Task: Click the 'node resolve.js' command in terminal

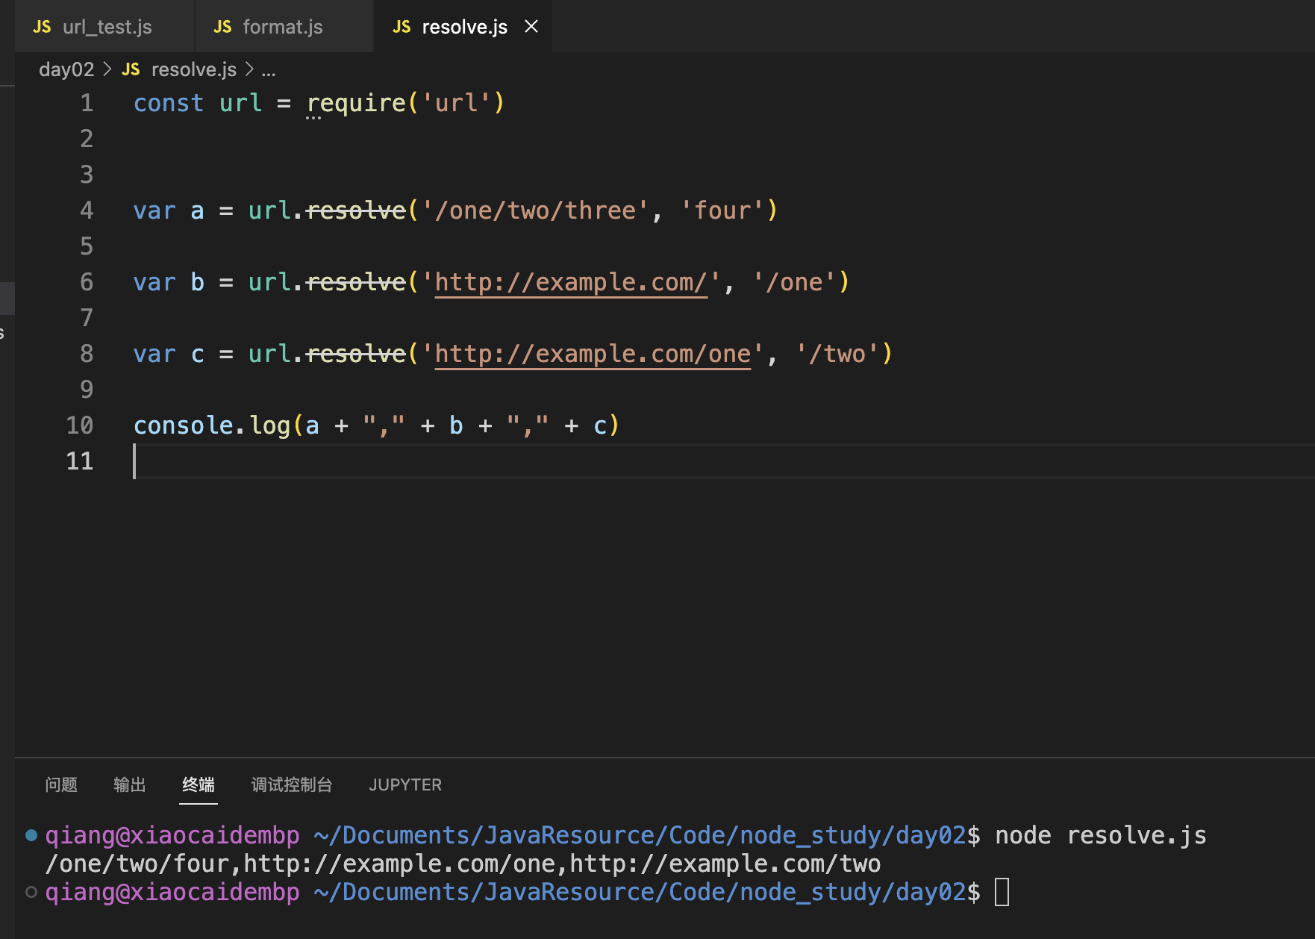Action: pyautogui.click(x=1101, y=835)
